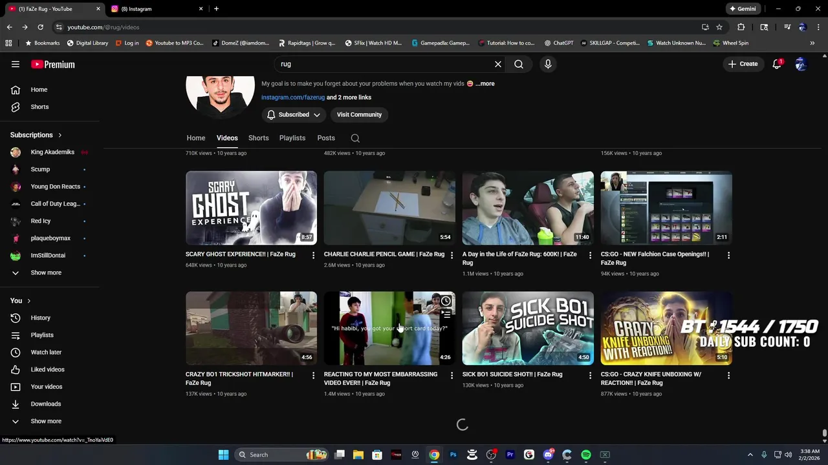
Task: Open the Chrome extensions puzzle icon
Action: pyautogui.click(x=741, y=27)
